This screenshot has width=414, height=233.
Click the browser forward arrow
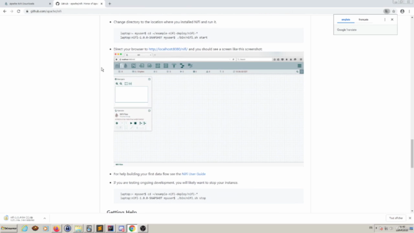12,12
